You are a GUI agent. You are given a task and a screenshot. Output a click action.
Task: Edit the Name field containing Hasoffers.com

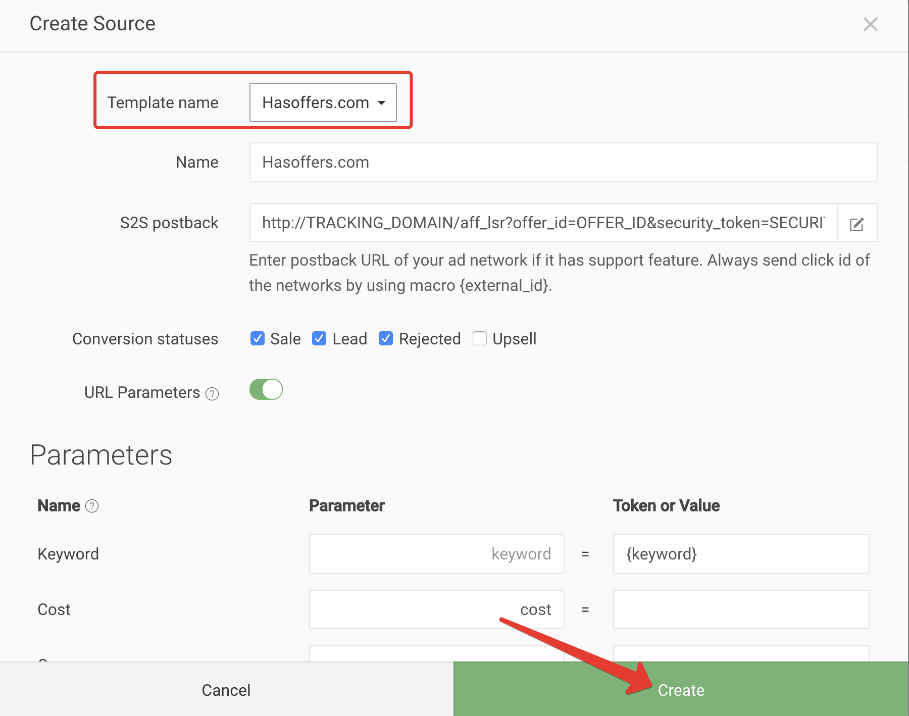tap(563, 162)
